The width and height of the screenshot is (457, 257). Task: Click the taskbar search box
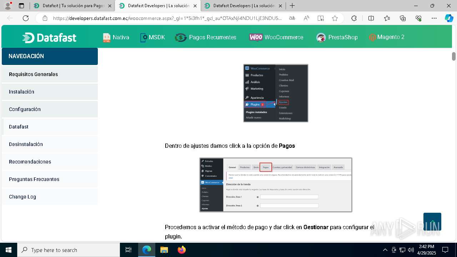pyautogui.click(x=69, y=250)
